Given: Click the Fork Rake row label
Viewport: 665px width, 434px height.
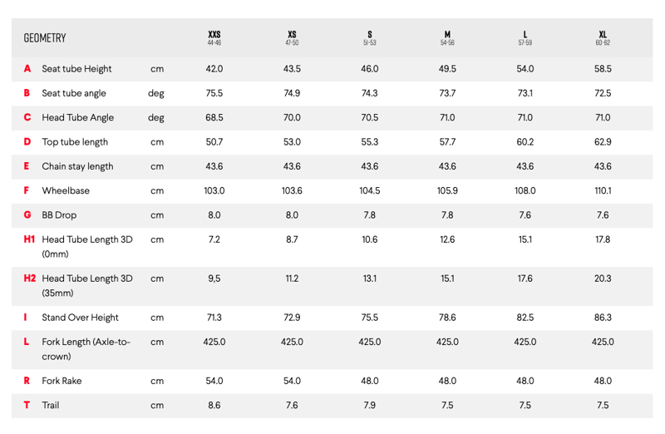Looking at the screenshot, I should pos(62,381).
